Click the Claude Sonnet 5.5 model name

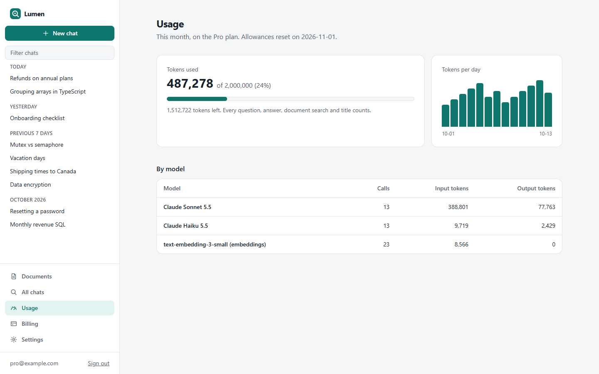[x=187, y=207]
